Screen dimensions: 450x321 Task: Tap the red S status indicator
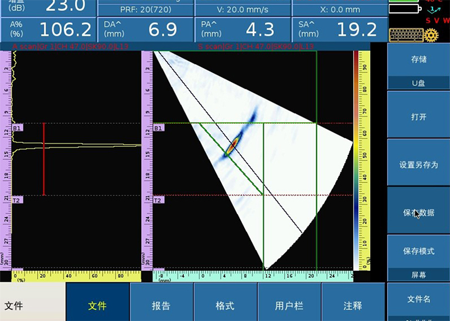coord(428,21)
